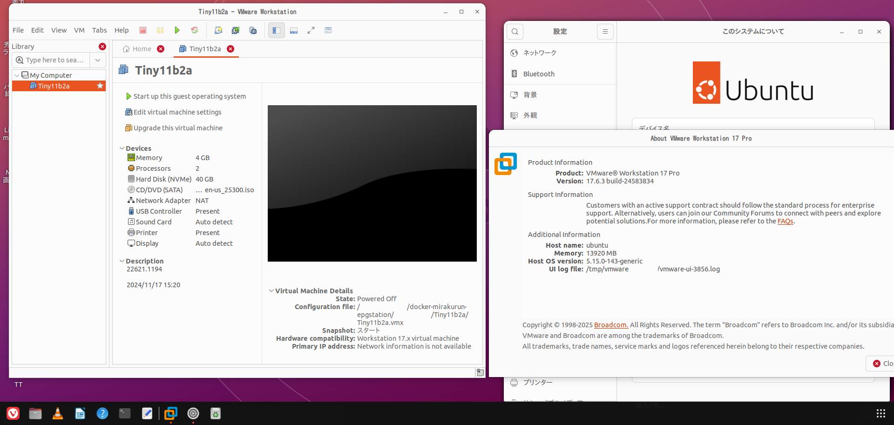Collapse the My Computer tree node

[17, 75]
